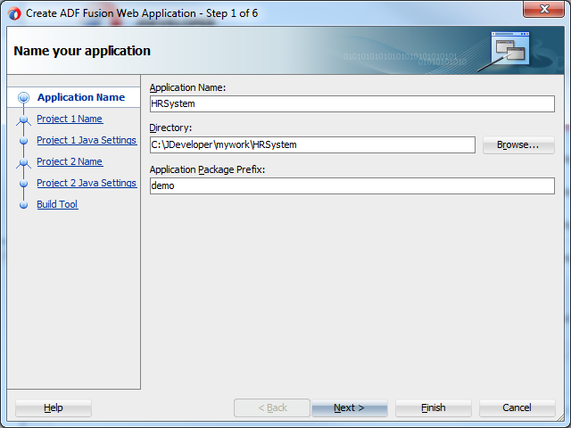Click the Build Tool step bullet icon
The height and width of the screenshot is (428, 571).
pyautogui.click(x=24, y=205)
